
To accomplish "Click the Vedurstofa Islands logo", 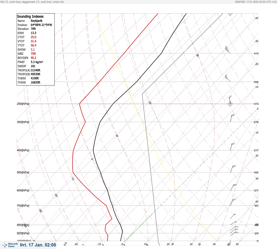I will click(x=10, y=245).
